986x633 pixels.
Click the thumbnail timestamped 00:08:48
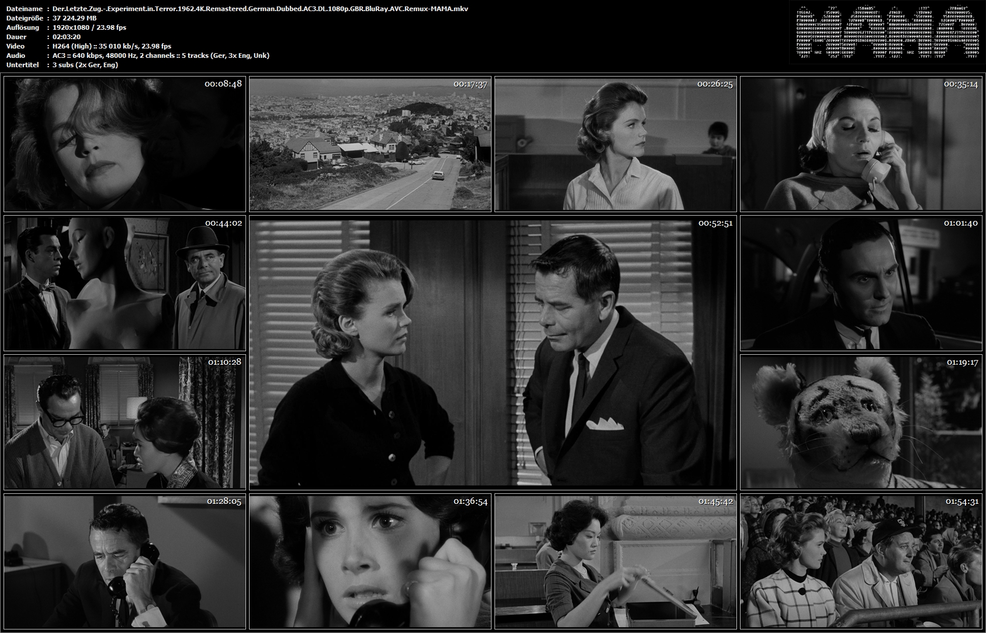pyautogui.click(x=124, y=144)
